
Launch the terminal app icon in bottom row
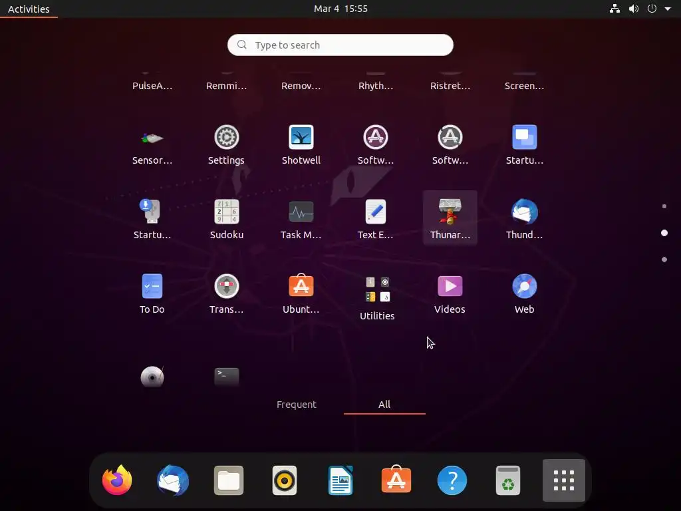[226, 377]
